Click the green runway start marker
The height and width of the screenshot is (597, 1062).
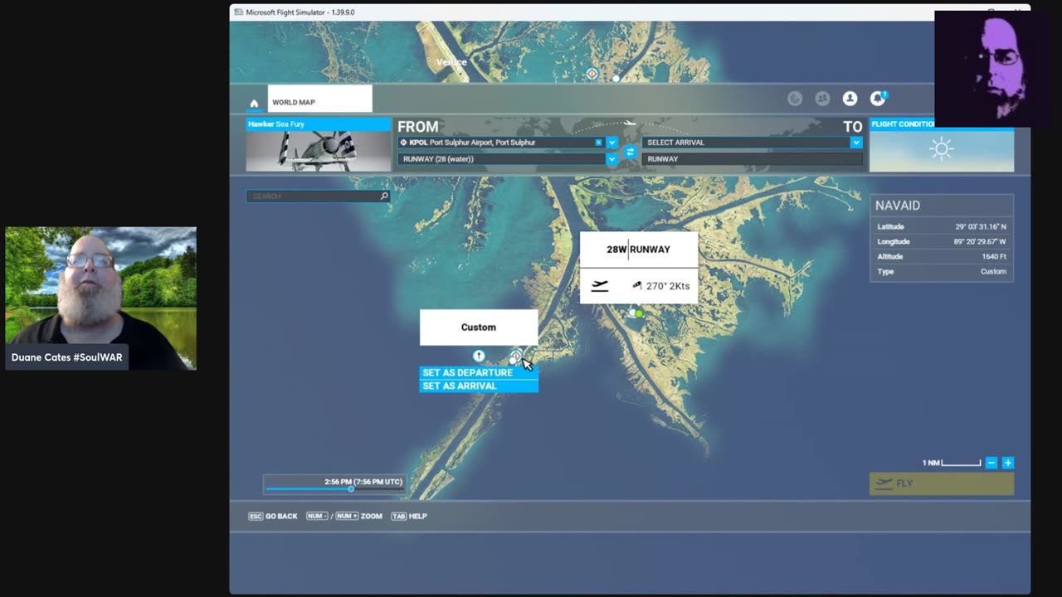639,314
